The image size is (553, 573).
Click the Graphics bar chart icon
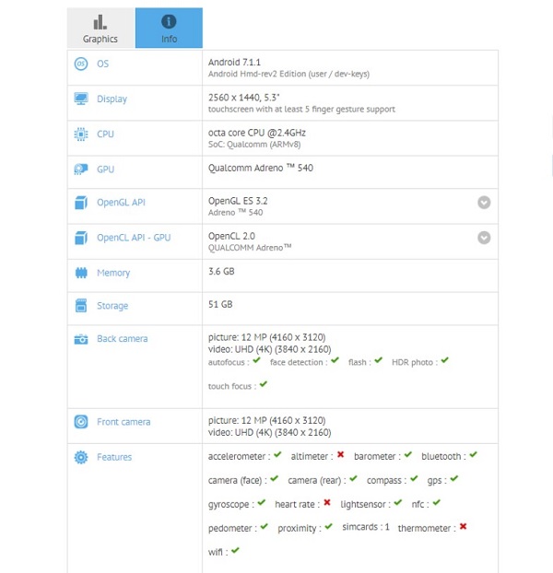100,22
